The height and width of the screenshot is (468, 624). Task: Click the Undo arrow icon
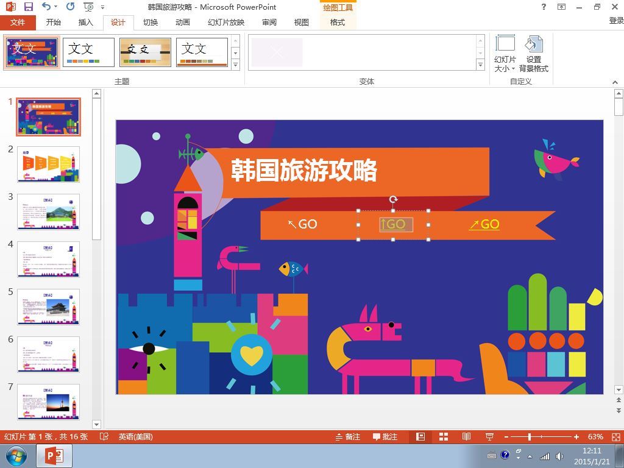tap(46, 7)
